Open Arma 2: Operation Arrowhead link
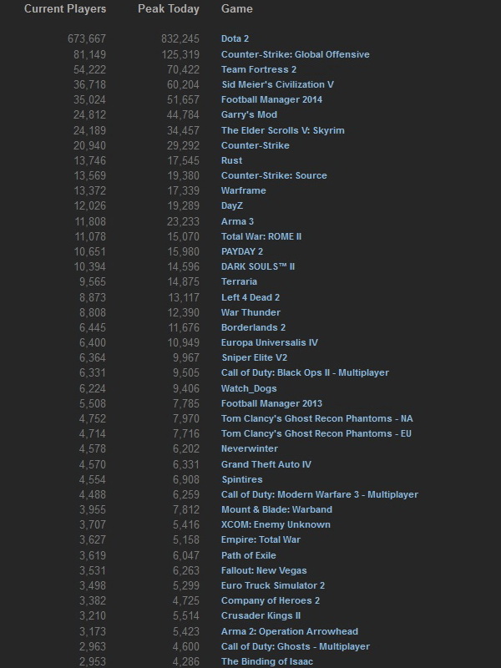This screenshot has width=501, height=668. tap(289, 631)
